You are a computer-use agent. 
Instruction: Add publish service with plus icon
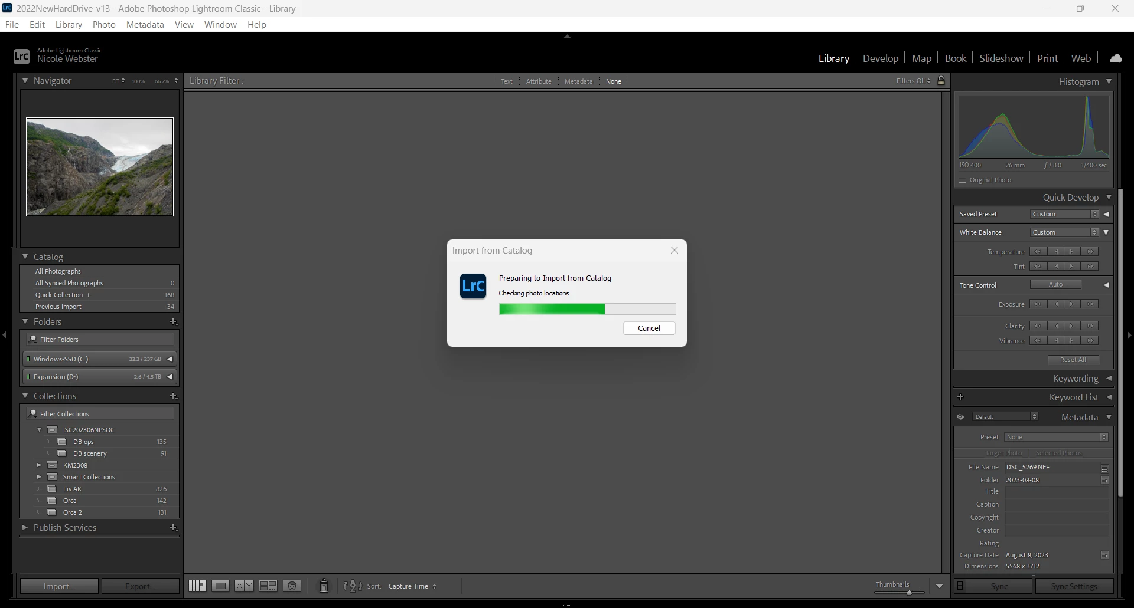coord(174,527)
